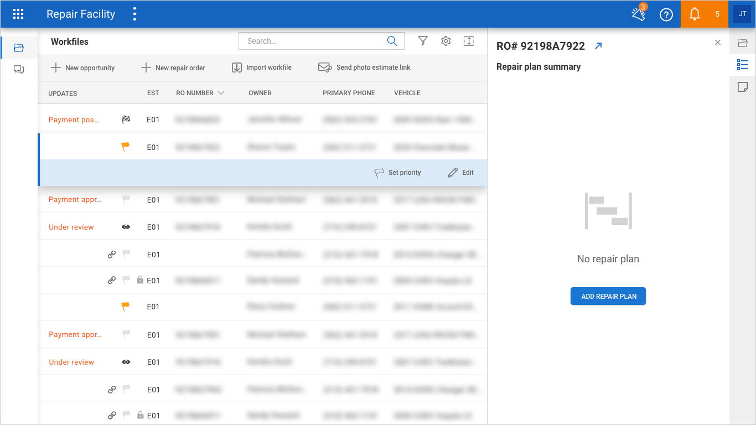
Task: Open the help question mark icon
Action: pyautogui.click(x=666, y=15)
